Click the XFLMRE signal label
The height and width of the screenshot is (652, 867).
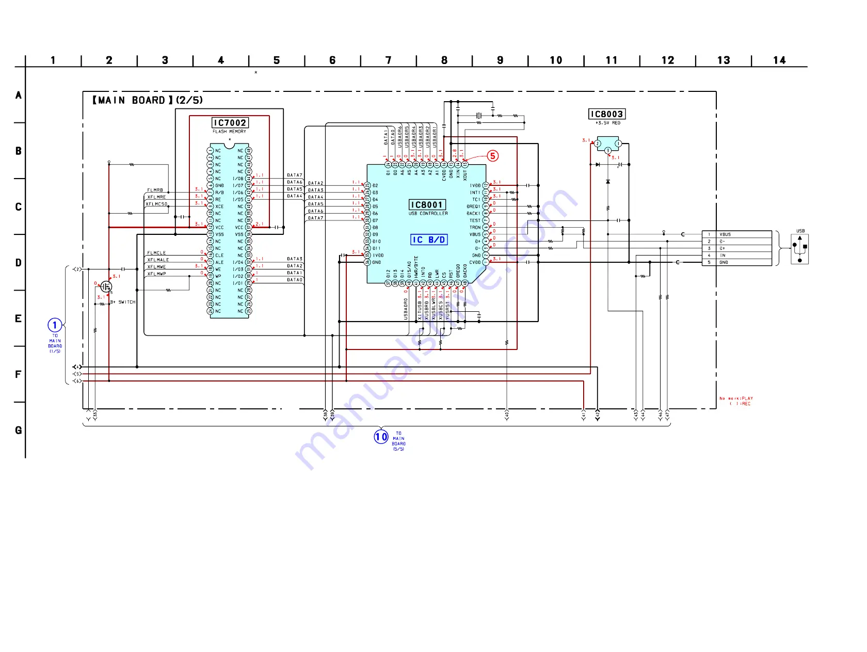(156, 197)
